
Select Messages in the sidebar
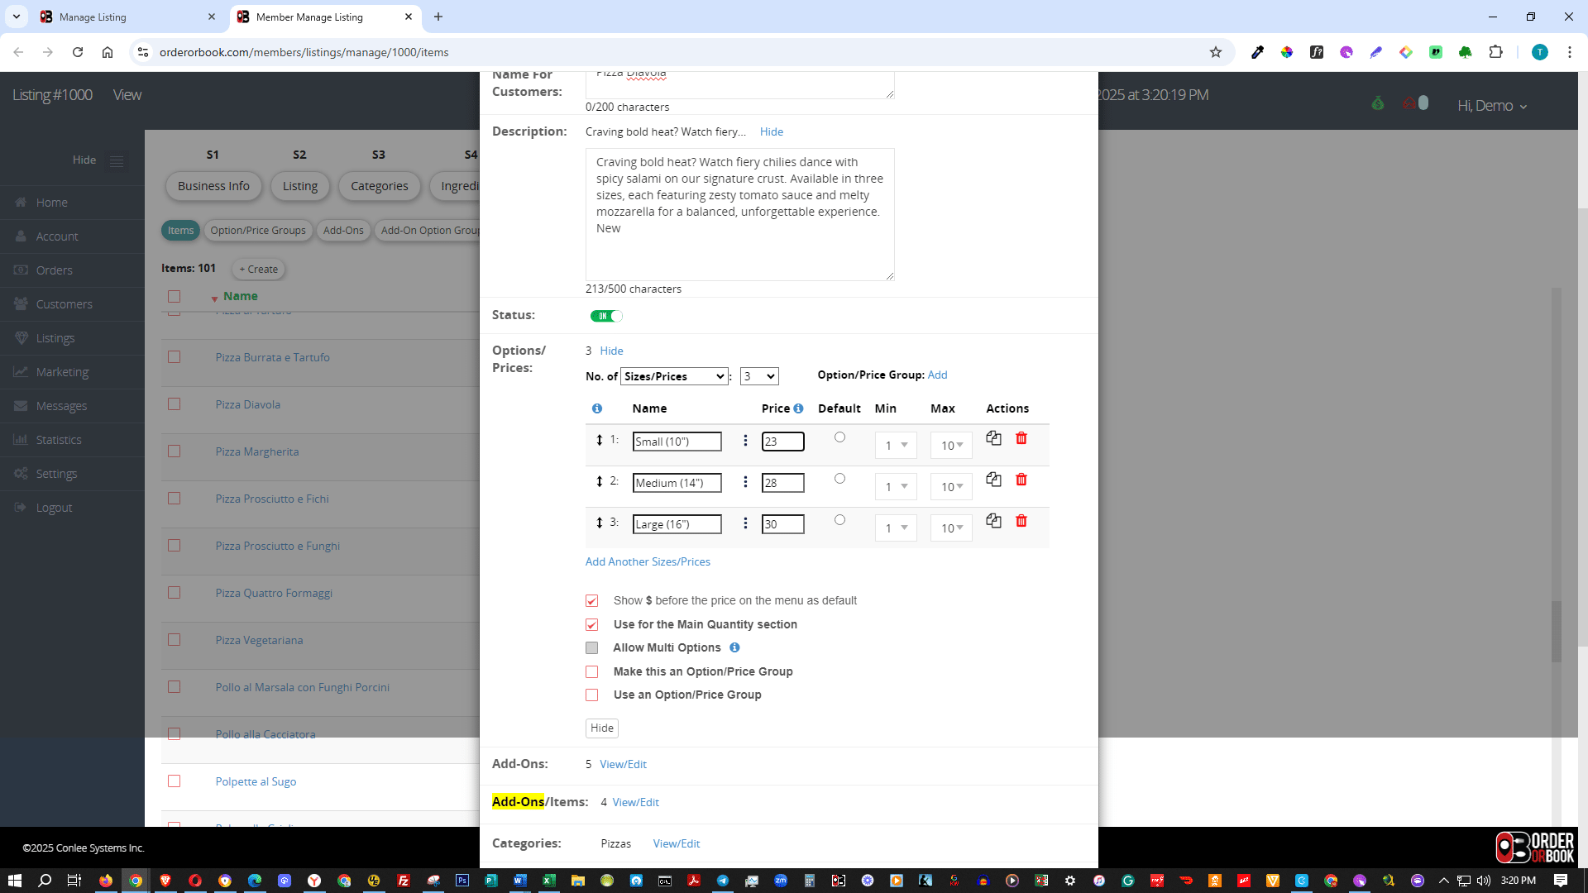pos(61,405)
